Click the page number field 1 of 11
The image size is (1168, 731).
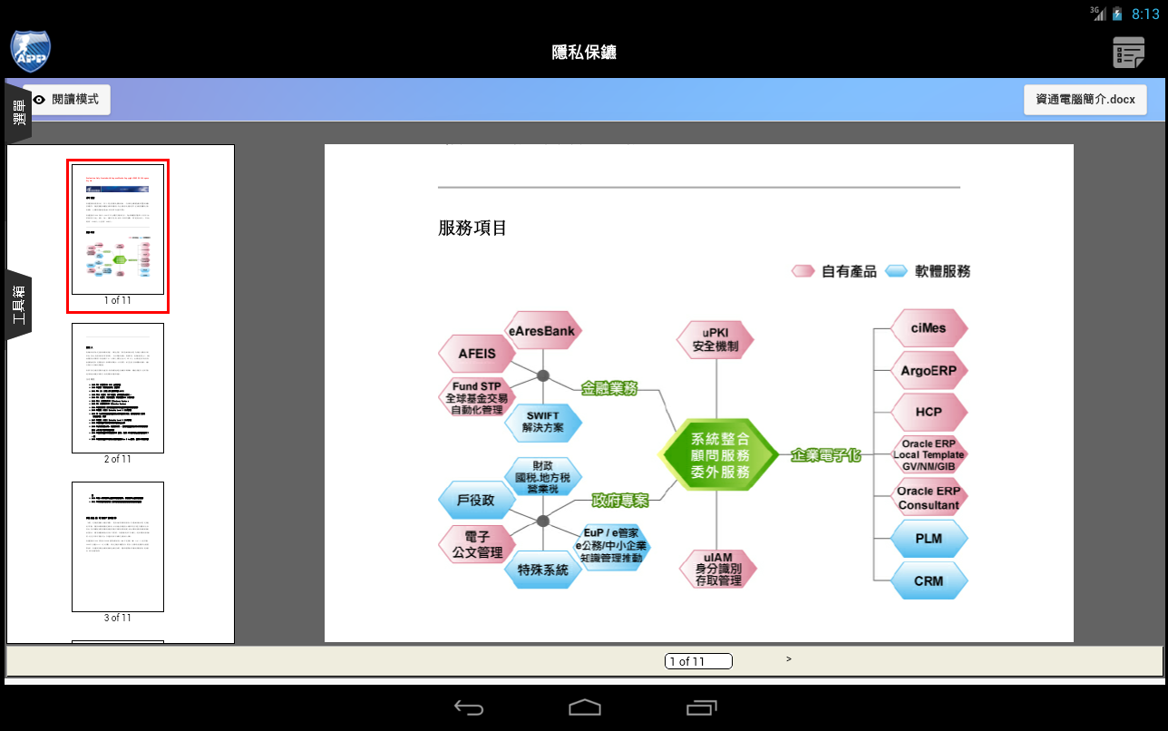(698, 661)
